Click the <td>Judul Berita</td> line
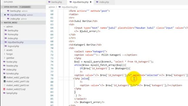188x106 pixels. (83, 21)
